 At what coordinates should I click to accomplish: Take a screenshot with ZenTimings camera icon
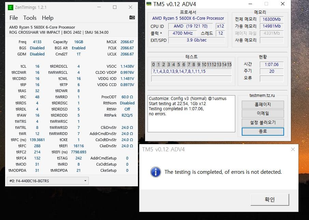click(x=132, y=17)
